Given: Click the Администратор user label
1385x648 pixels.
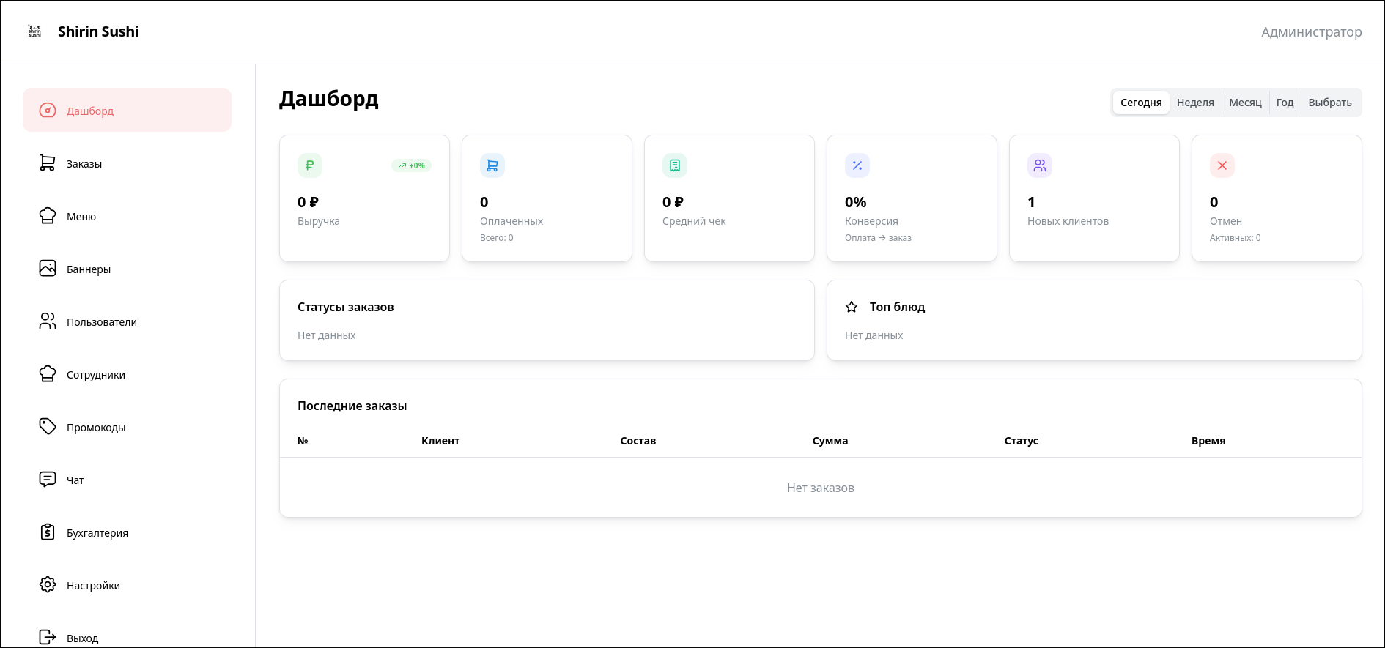Looking at the screenshot, I should coord(1311,31).
